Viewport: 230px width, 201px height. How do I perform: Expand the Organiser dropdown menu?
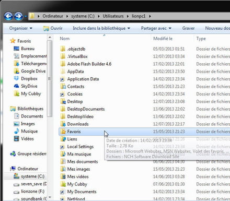point(21,28)
